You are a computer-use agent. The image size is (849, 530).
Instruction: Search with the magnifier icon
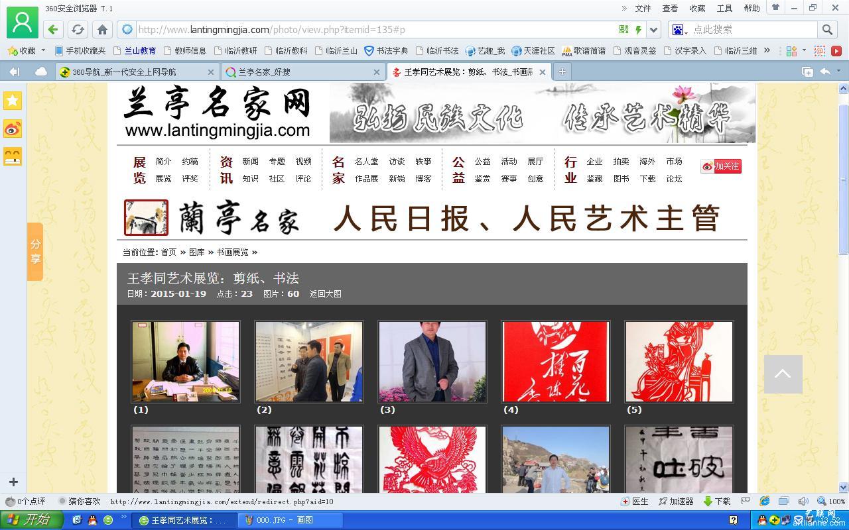tap(827, 29)
